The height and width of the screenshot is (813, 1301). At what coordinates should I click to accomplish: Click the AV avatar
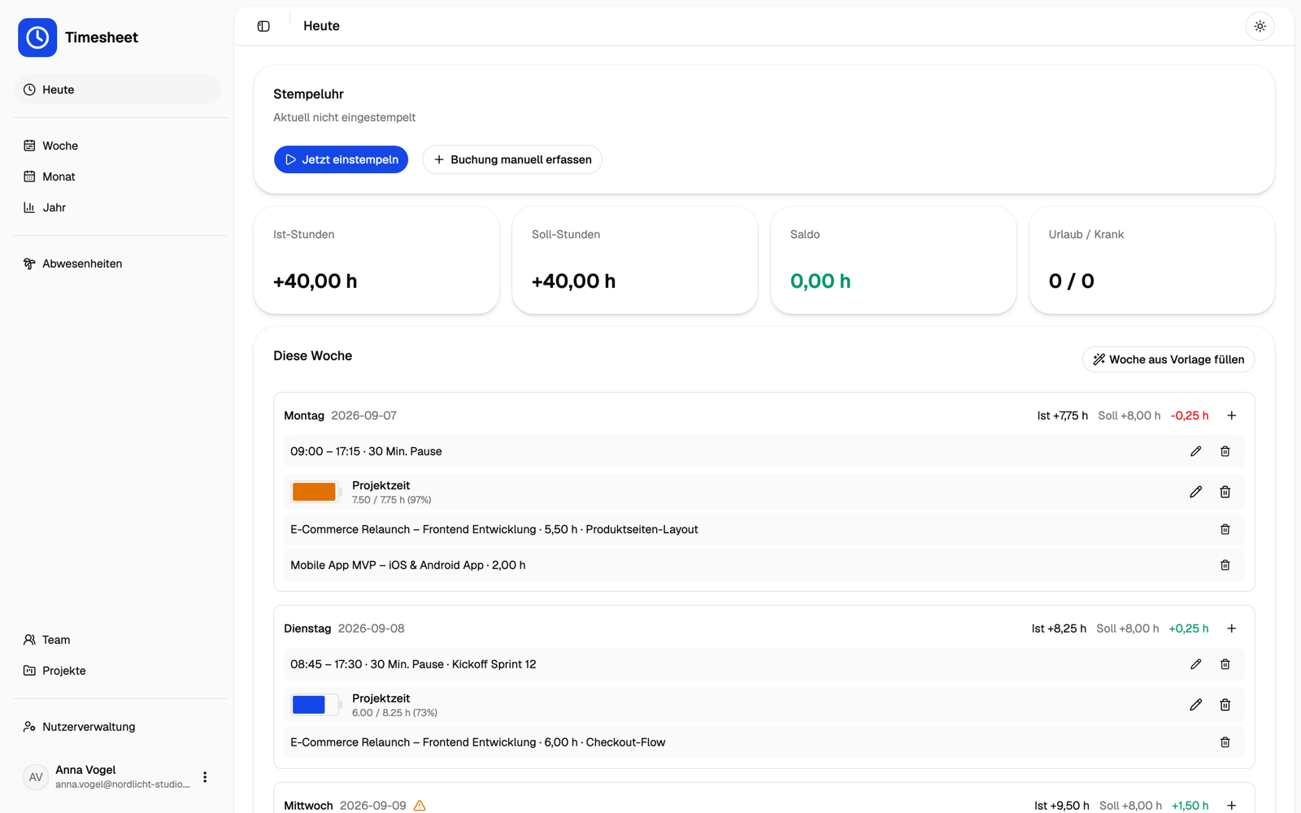pos(36,777)
